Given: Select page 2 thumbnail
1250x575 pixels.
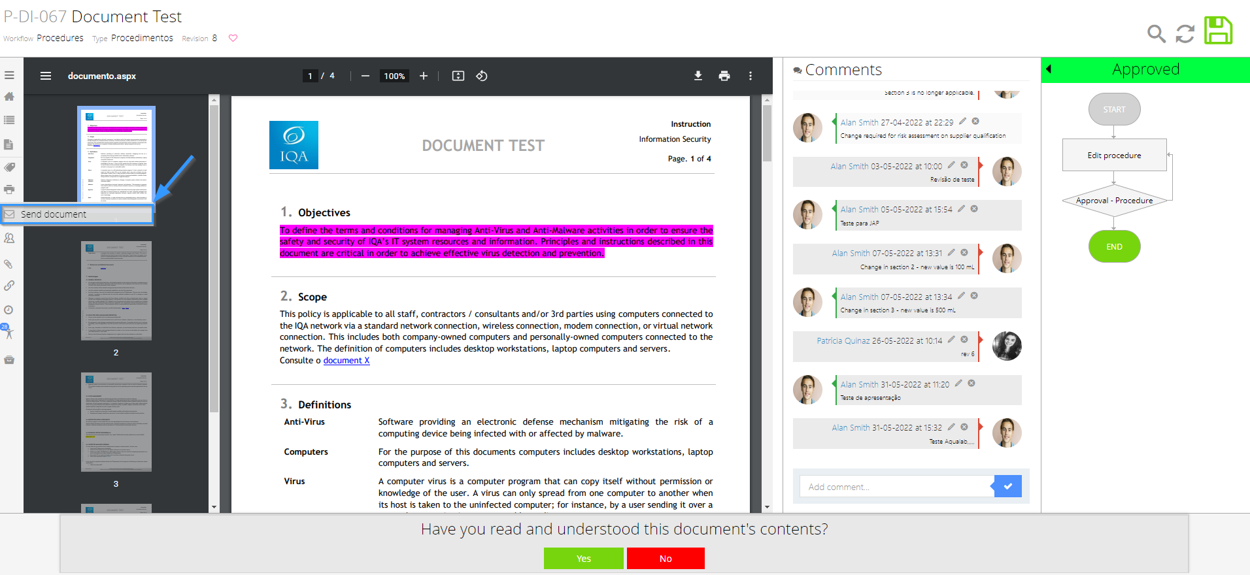Looking at the screenshot, I should (x=116, y=291).
